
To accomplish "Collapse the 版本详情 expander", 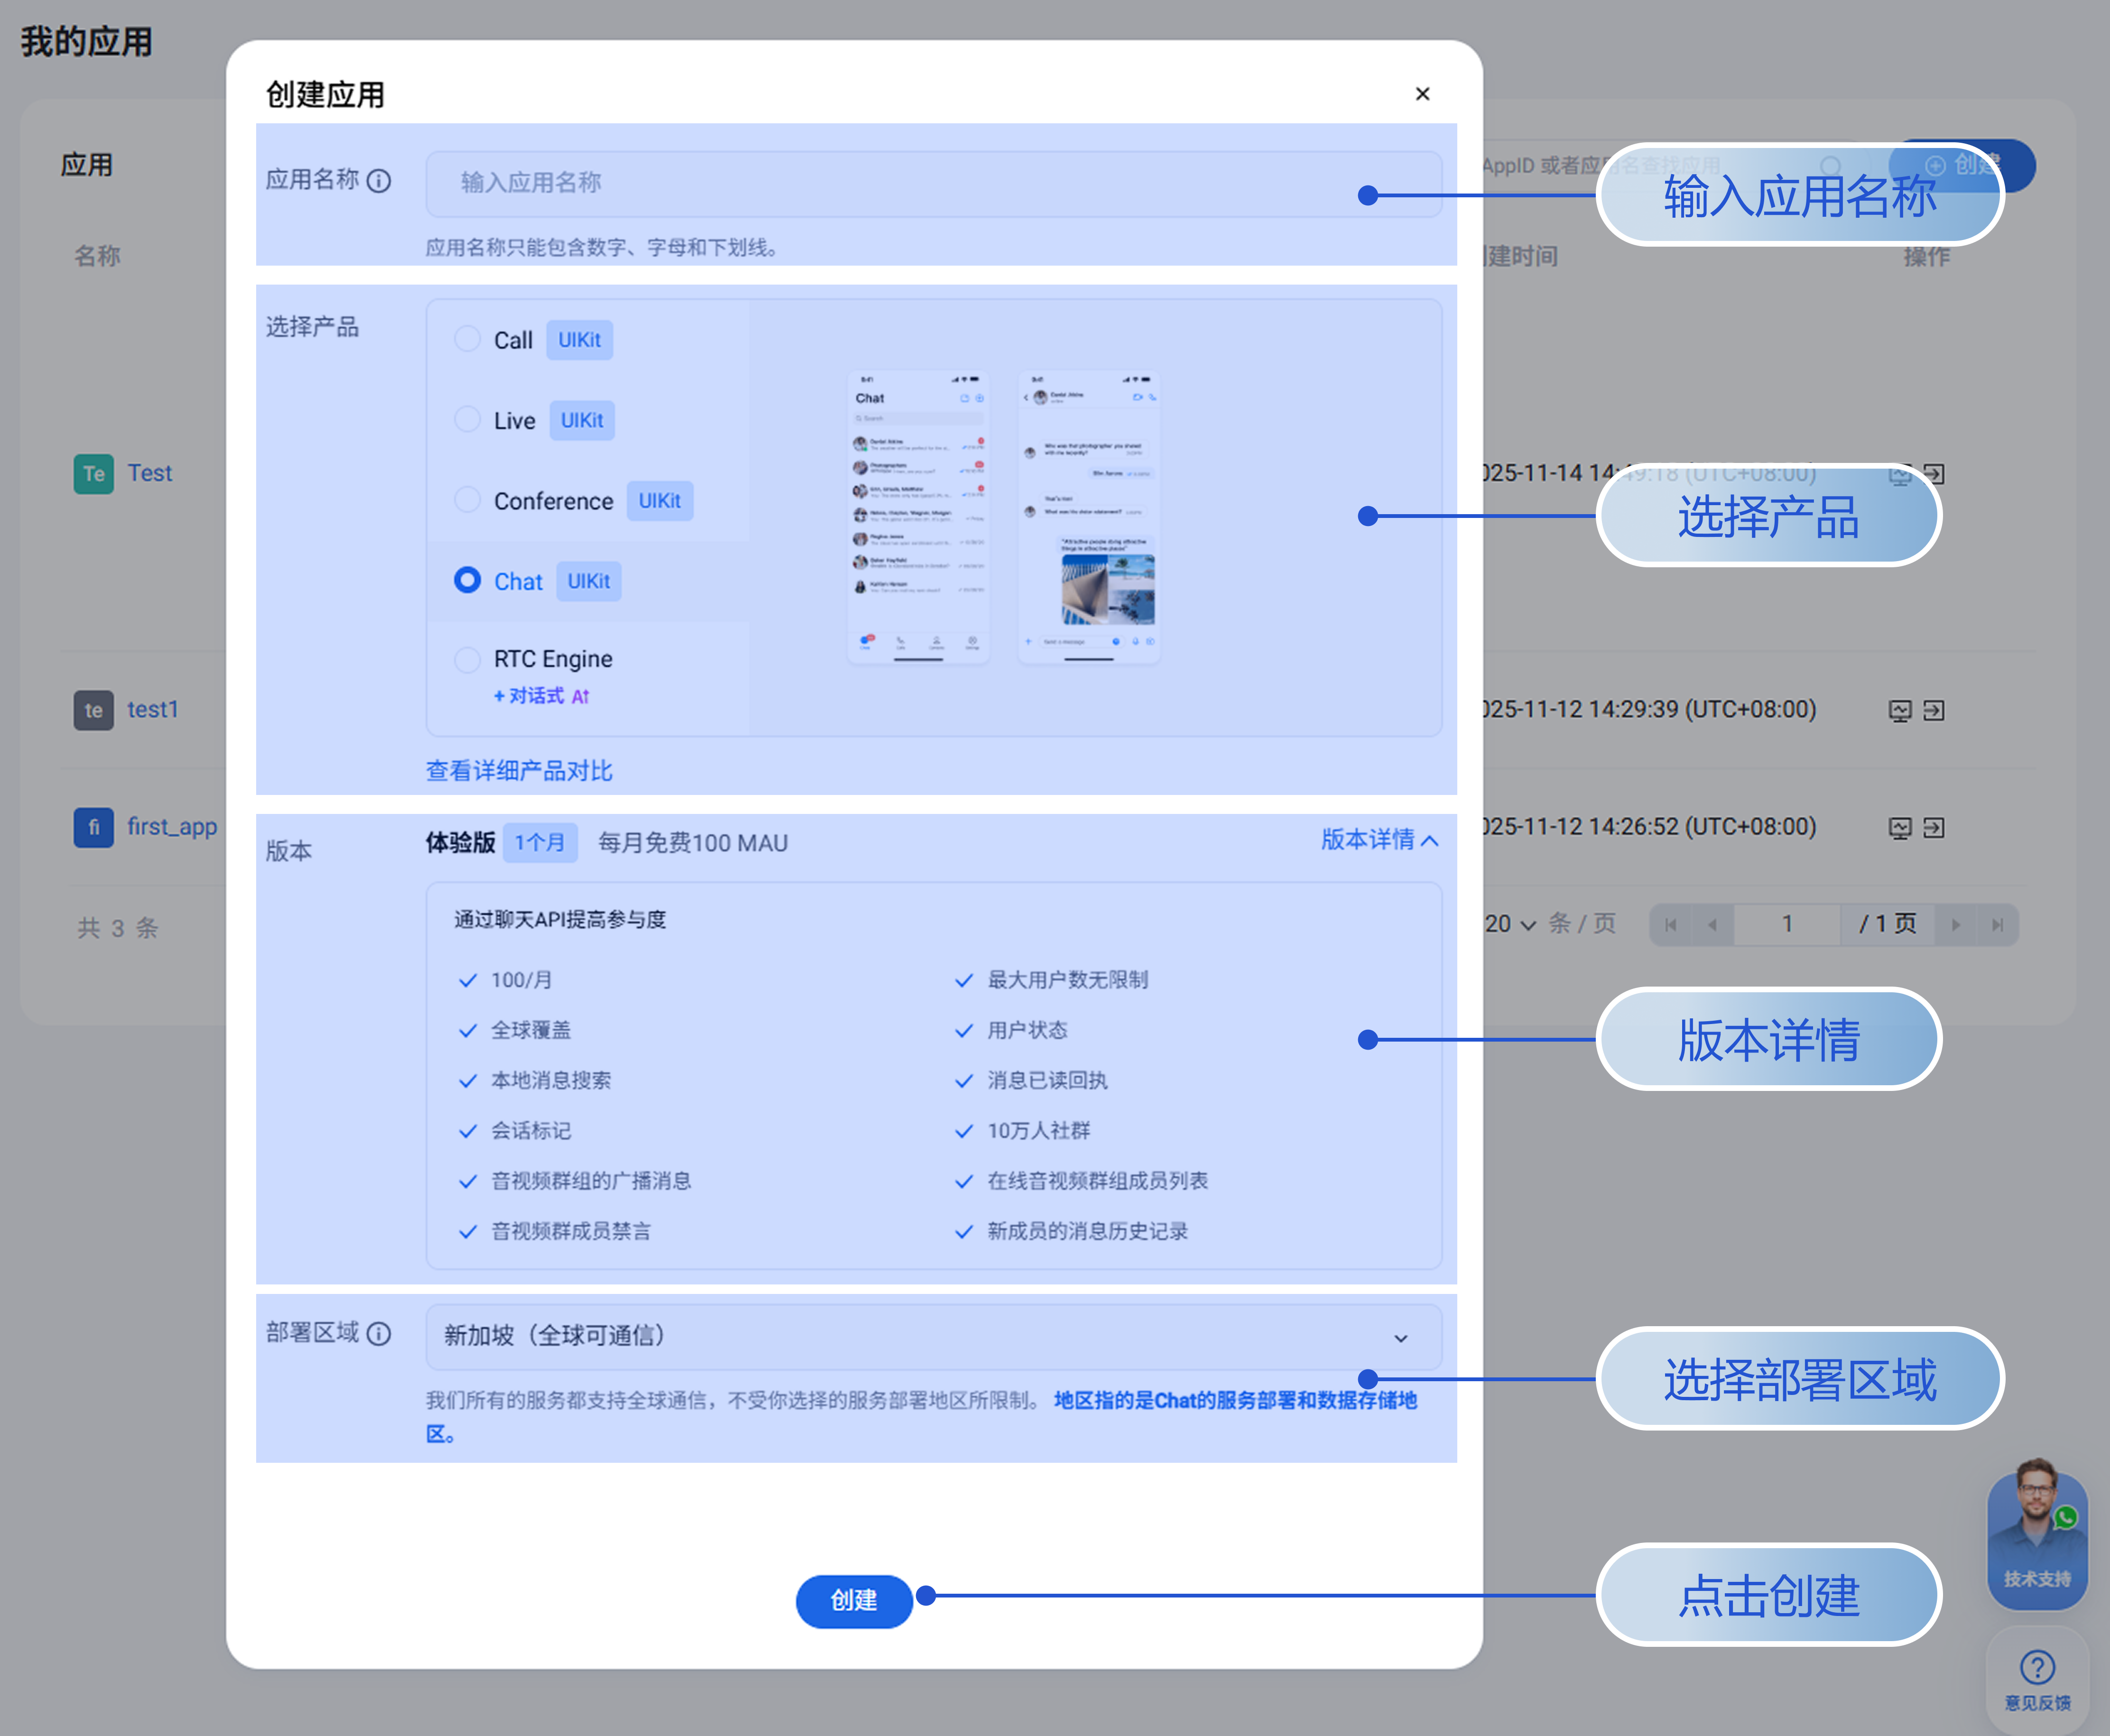I will tap(1380, 840).
